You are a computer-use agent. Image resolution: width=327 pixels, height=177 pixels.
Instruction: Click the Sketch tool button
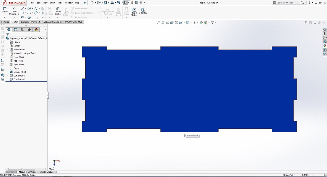(5, 10)
